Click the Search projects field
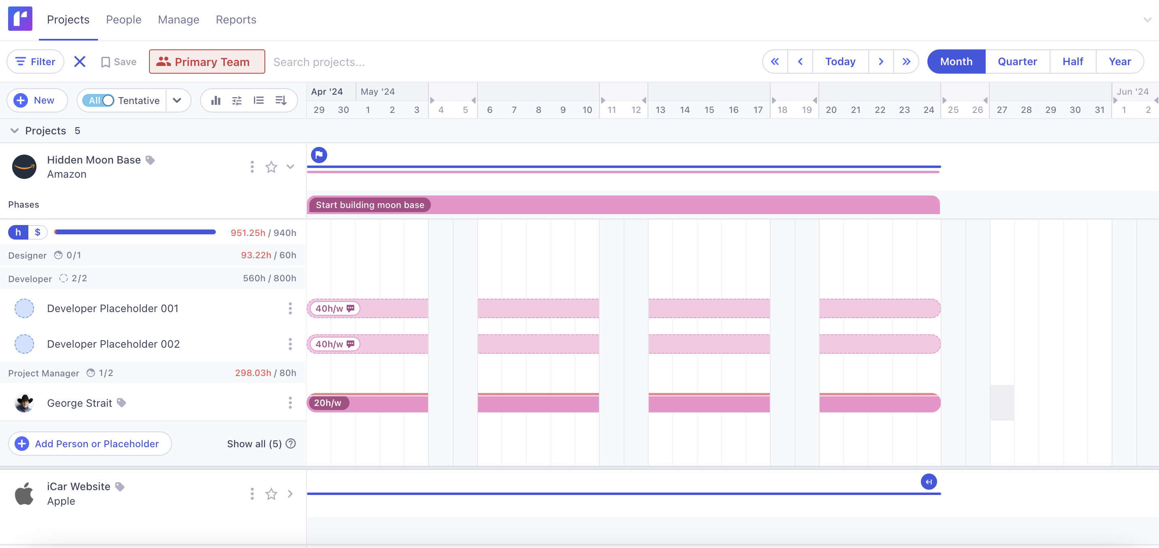This screenshot has width=1159, height=548. point(319,62)
